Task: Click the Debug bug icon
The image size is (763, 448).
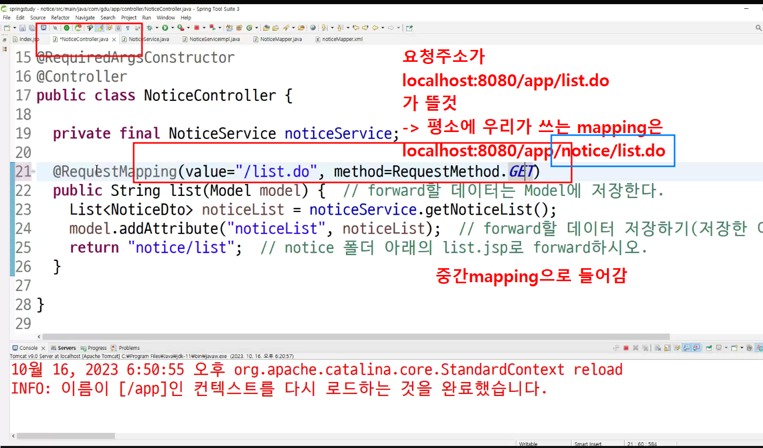Action: (x=150, y=28)
